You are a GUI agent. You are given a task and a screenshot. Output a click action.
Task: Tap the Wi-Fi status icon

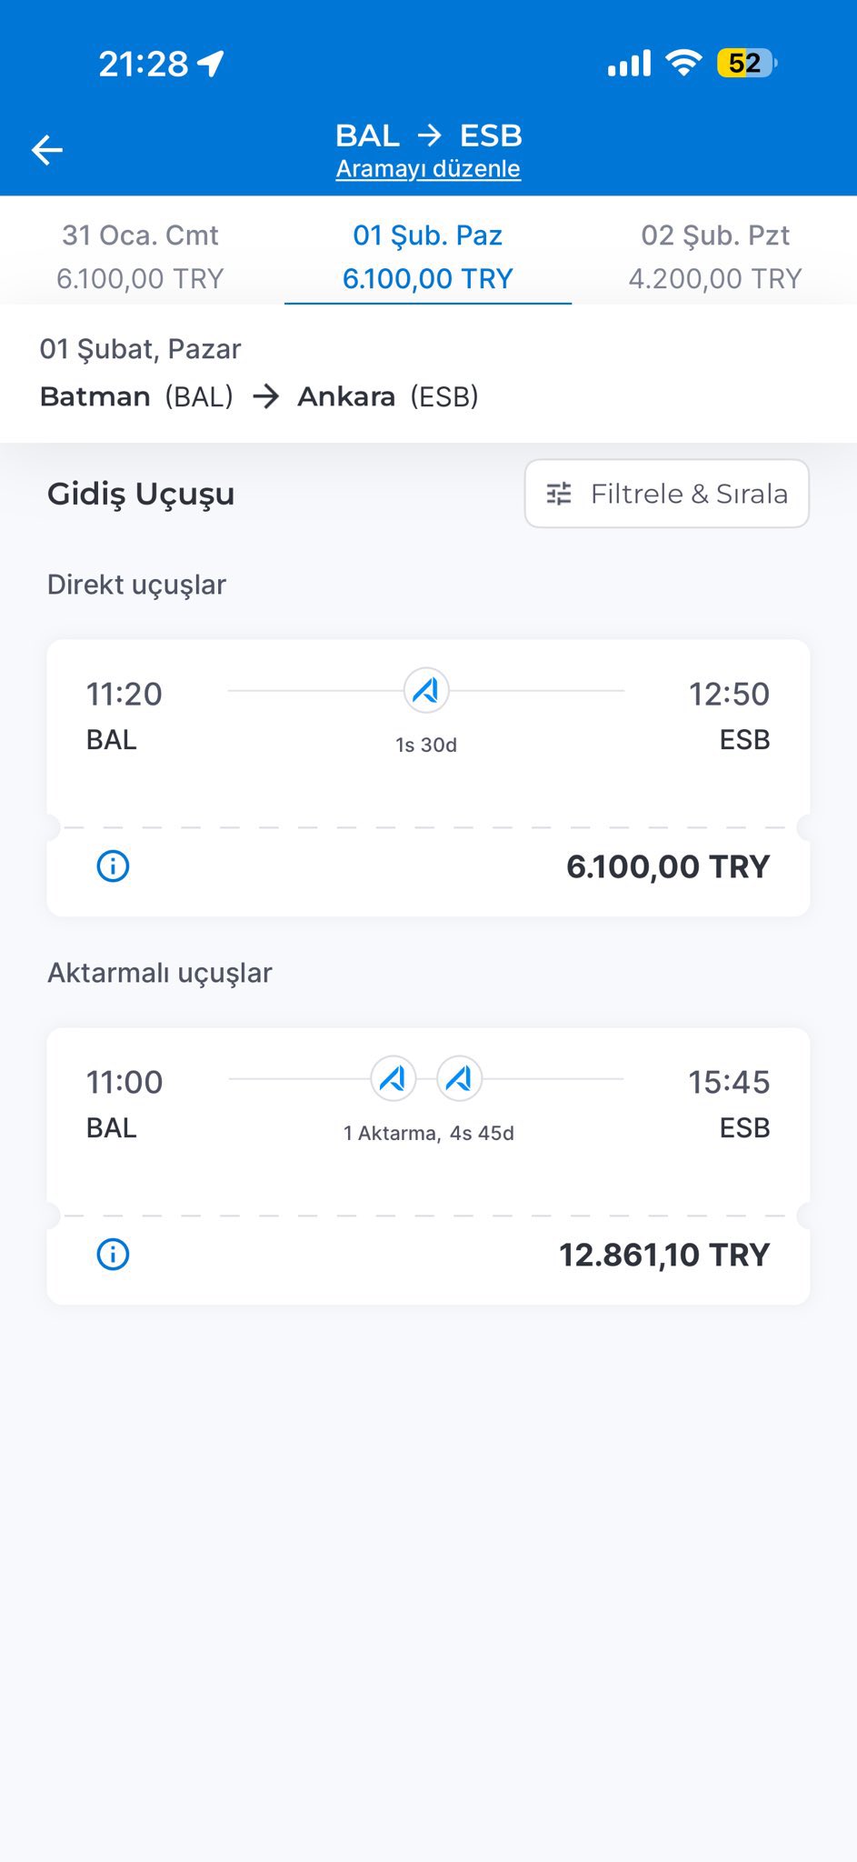point(683,62)
